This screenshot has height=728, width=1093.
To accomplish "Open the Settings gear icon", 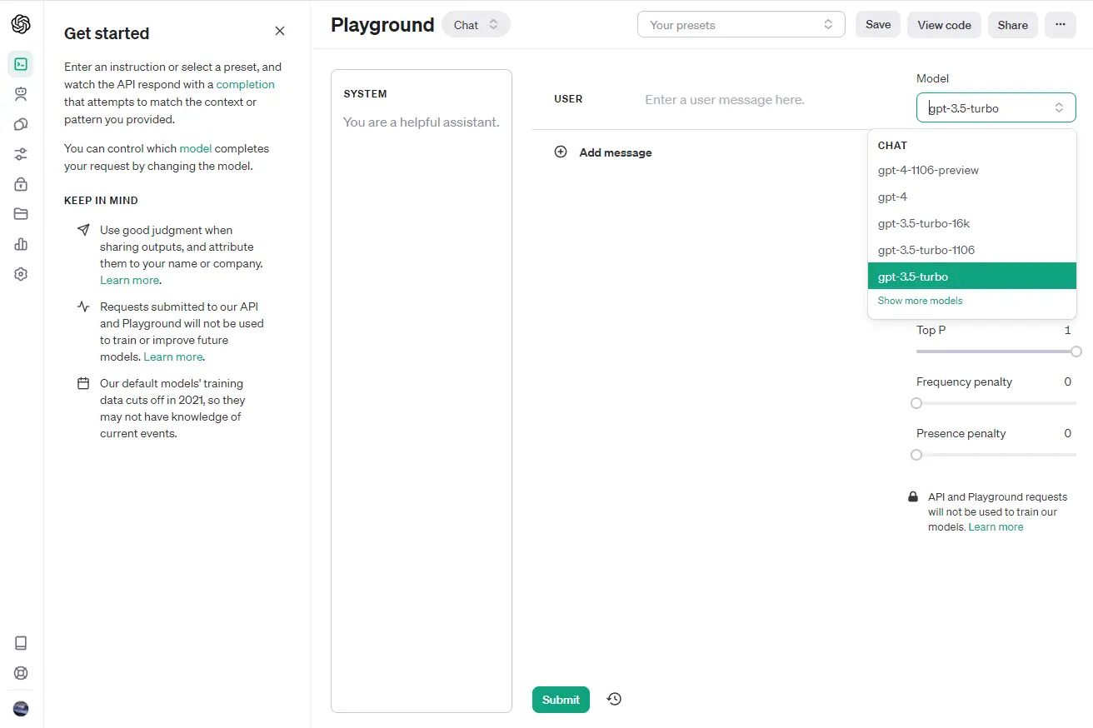I will click(21, 274).
